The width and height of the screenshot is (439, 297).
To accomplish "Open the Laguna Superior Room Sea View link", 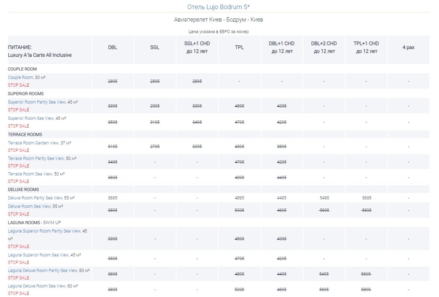I will coord(38,255).
